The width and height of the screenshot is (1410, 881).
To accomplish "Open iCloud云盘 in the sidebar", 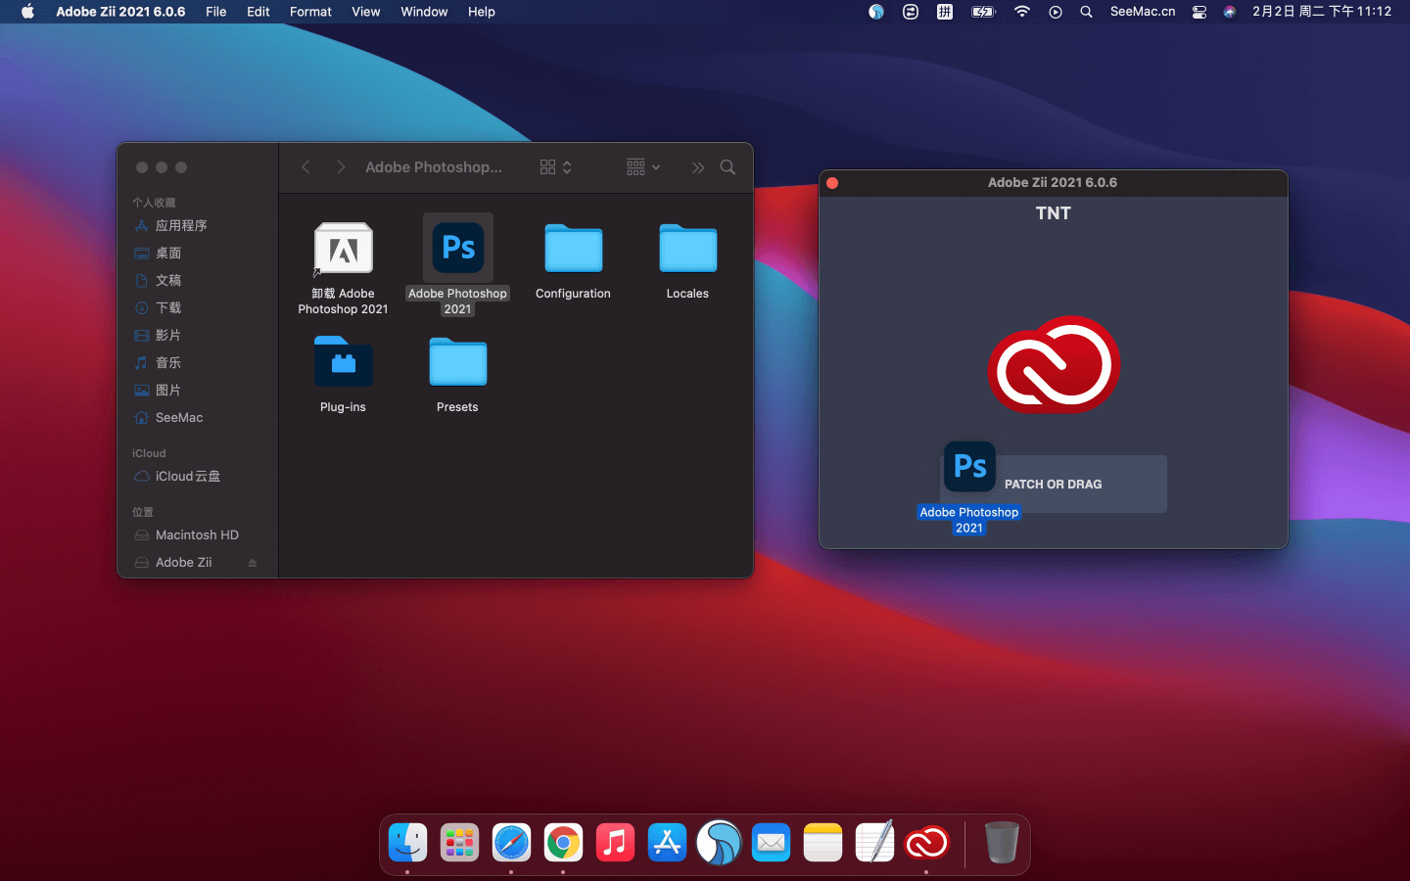I will pyautogui.click(x=187, y=477).
